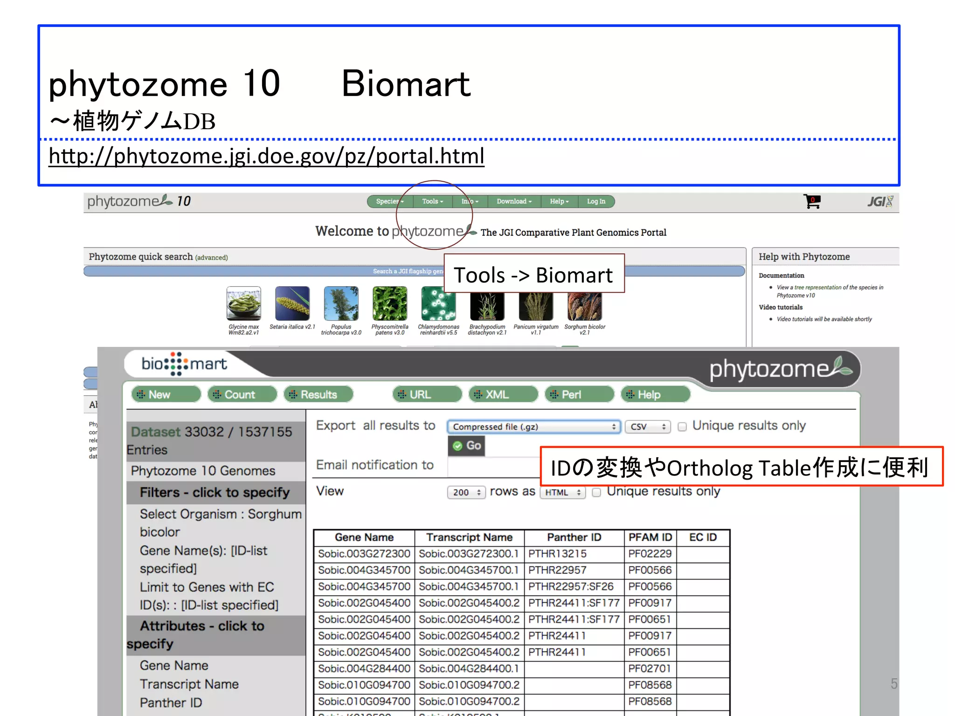
Task: Open the Info menu
Action: coord(470,201)
